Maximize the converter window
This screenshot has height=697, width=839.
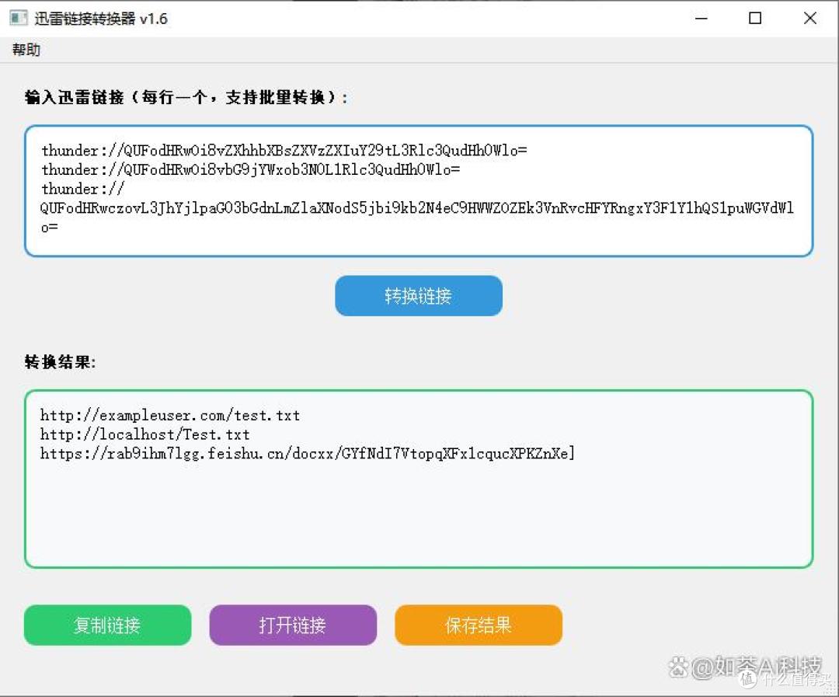coord(754,17)
